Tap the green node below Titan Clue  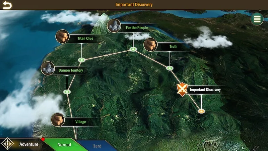pos(81,60)
